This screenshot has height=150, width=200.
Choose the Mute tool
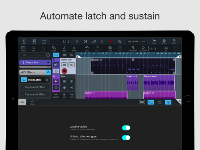tap(74, 49)
